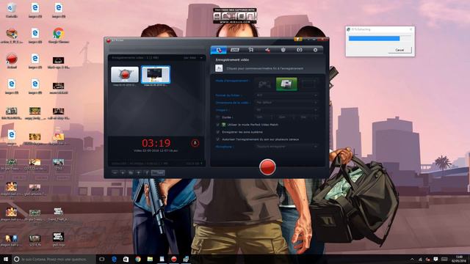Open the taskbar clock and date
Image resolution: width=470 pixels, height=264 pixels.
(x=459, y=259)
